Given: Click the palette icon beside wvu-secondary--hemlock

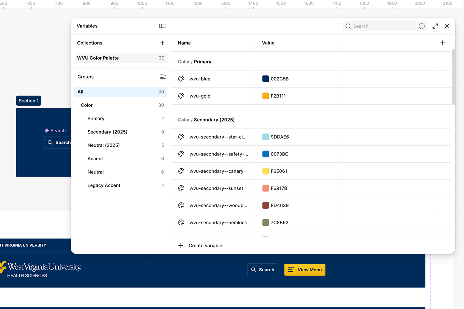Looking at the screenshot, I should pyautogui.click(x=181, y=222).
